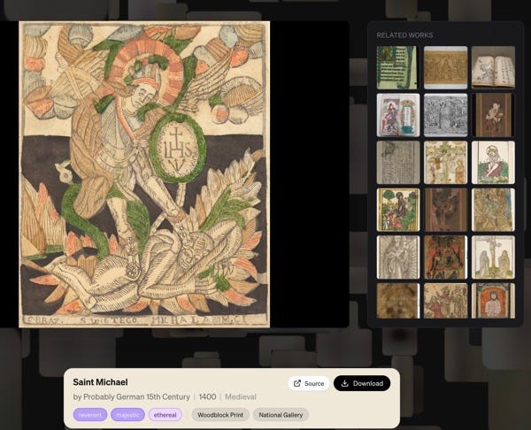Open the Source link button
This screenshot has height=430, width=531.
[309, 383]
